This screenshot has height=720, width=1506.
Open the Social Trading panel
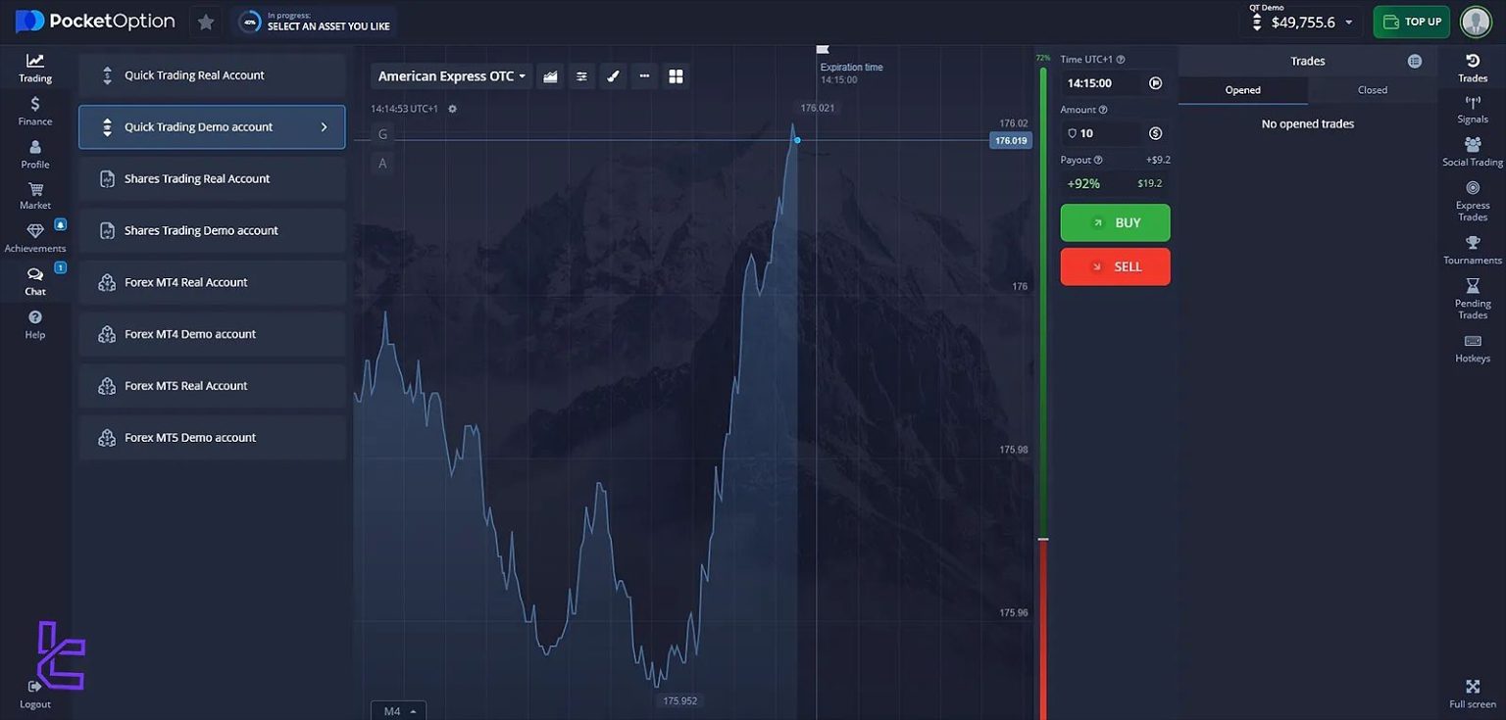click(1472, 150)
